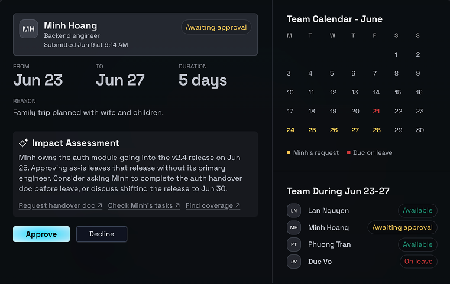Select red June 21 on the calendar

[376, 111]
